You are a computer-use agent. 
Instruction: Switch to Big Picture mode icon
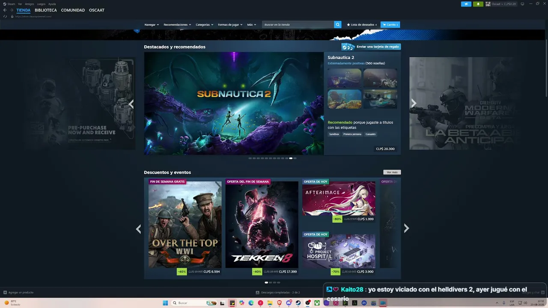tap(522, 4)
